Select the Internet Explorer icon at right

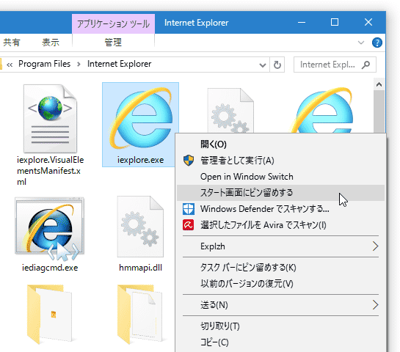pos(323,110)
